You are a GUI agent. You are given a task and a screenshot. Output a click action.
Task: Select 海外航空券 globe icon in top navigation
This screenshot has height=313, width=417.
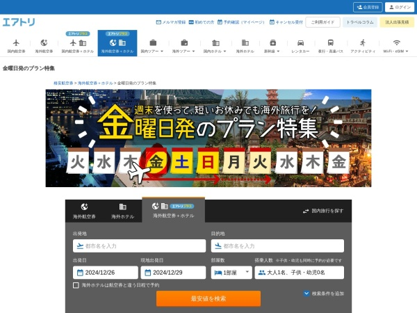pyautogui.click(x=44, y=42)
